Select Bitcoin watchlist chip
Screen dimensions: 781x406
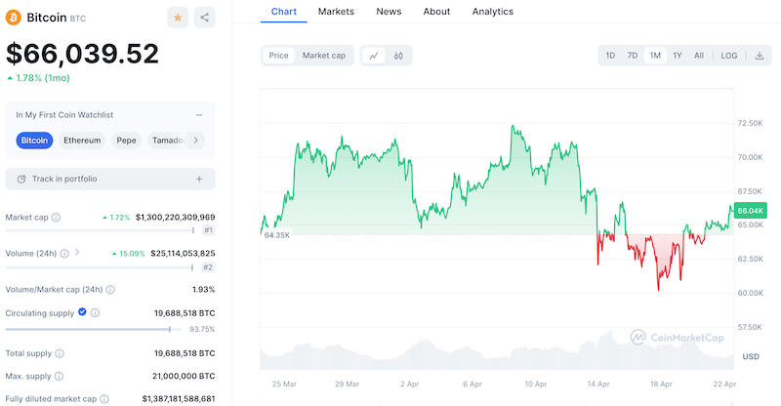(34, 141)
